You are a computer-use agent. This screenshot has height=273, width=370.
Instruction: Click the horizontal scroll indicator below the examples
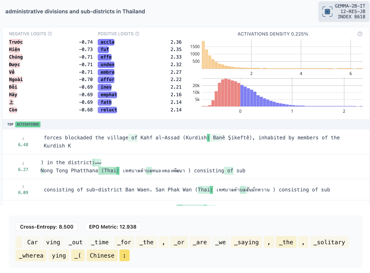[x=196, y=205]
